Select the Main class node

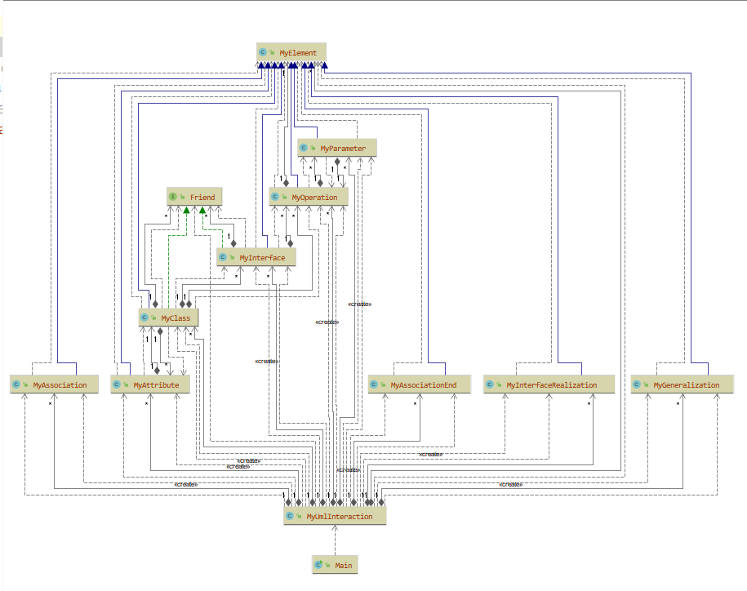coord(335,565)
